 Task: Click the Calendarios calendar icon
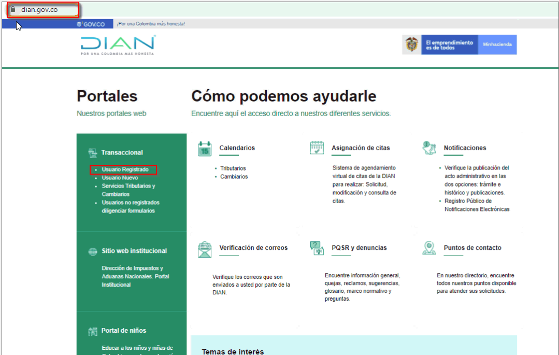(205, 149)
